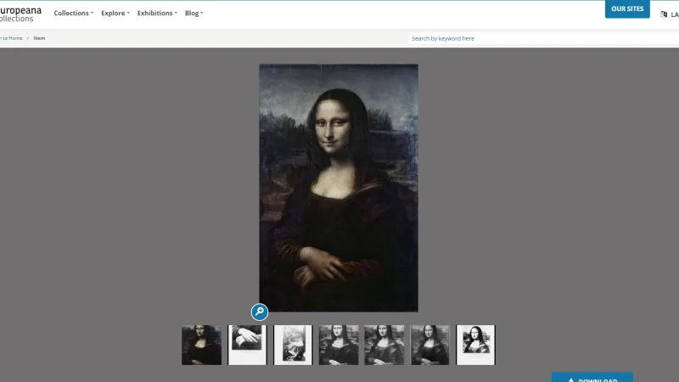Expand the Blog menu
Image resolution: width=679 pixels, height=382 pixels.
[x=194, y=13]
